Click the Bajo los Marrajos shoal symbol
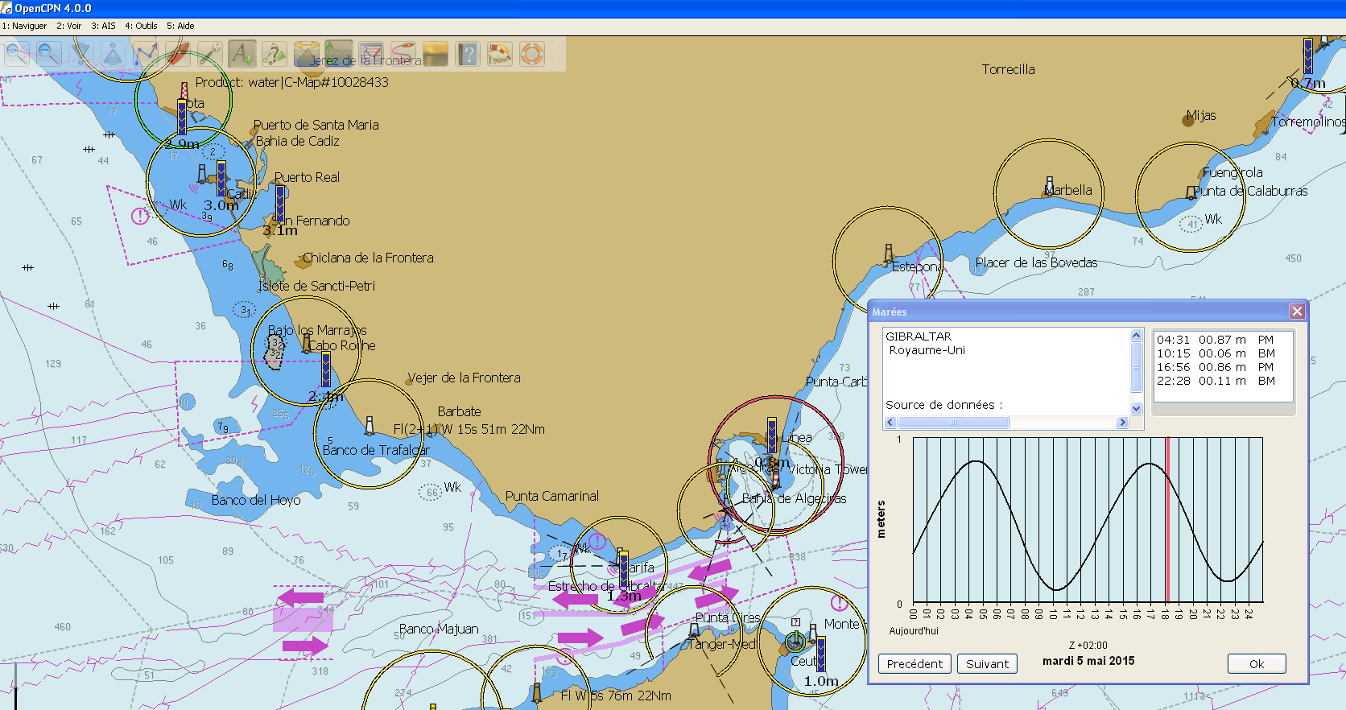1346x710 pixels. 275,351
